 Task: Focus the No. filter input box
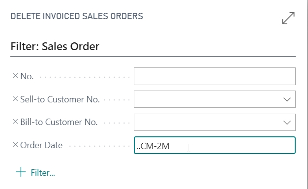[215, 76]
